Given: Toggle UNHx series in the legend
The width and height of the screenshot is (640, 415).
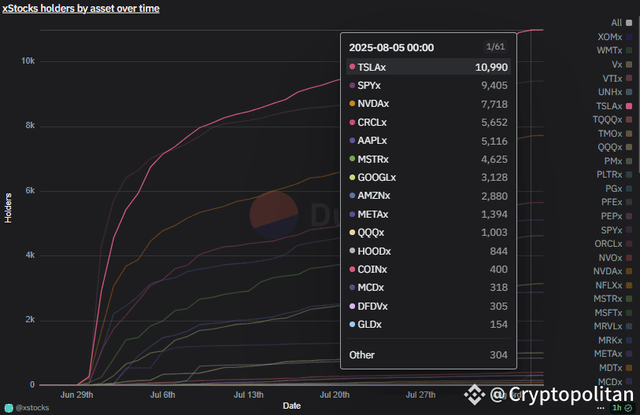Looking at the screenshot, I should click(615, 92).
